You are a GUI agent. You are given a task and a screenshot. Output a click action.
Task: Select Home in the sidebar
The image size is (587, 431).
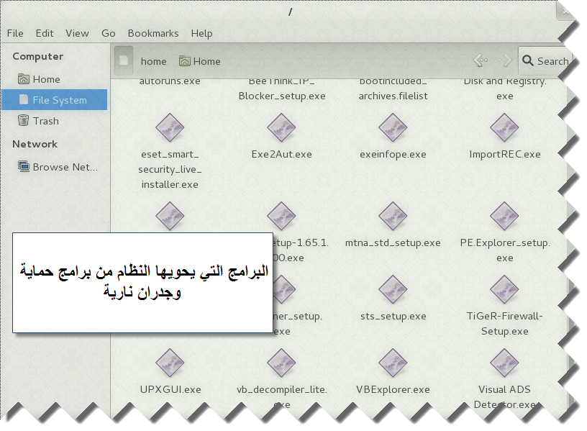(x=46, y=79)
